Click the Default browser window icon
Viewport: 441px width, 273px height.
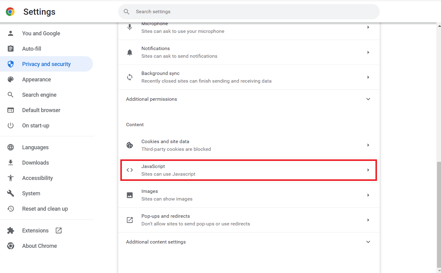coord(11,110)
